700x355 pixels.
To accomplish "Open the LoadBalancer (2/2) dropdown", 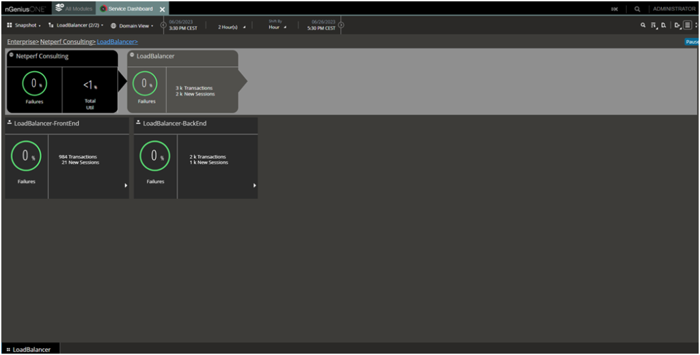I will tap(76, 25).
